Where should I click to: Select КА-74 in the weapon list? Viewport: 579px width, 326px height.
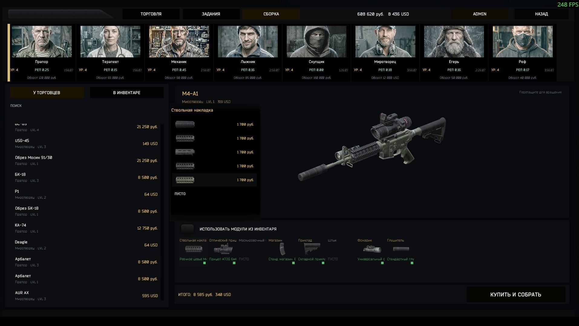pyautogui.click(x=87, y=228)
